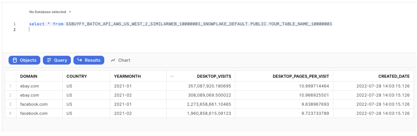Select the DESKTOP_VISITS column header
This screenshot has width=417, height=136.
[x=214, y=76]
